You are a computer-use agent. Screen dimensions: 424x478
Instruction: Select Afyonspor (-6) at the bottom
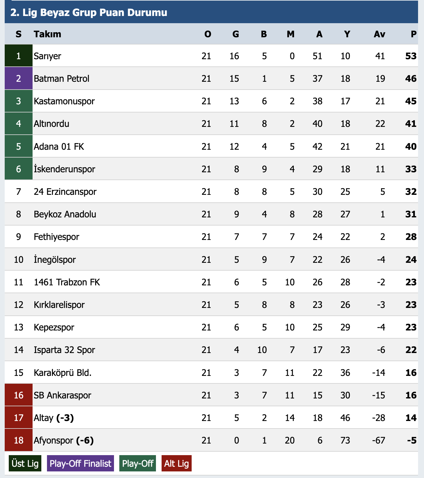click(64, 440)
